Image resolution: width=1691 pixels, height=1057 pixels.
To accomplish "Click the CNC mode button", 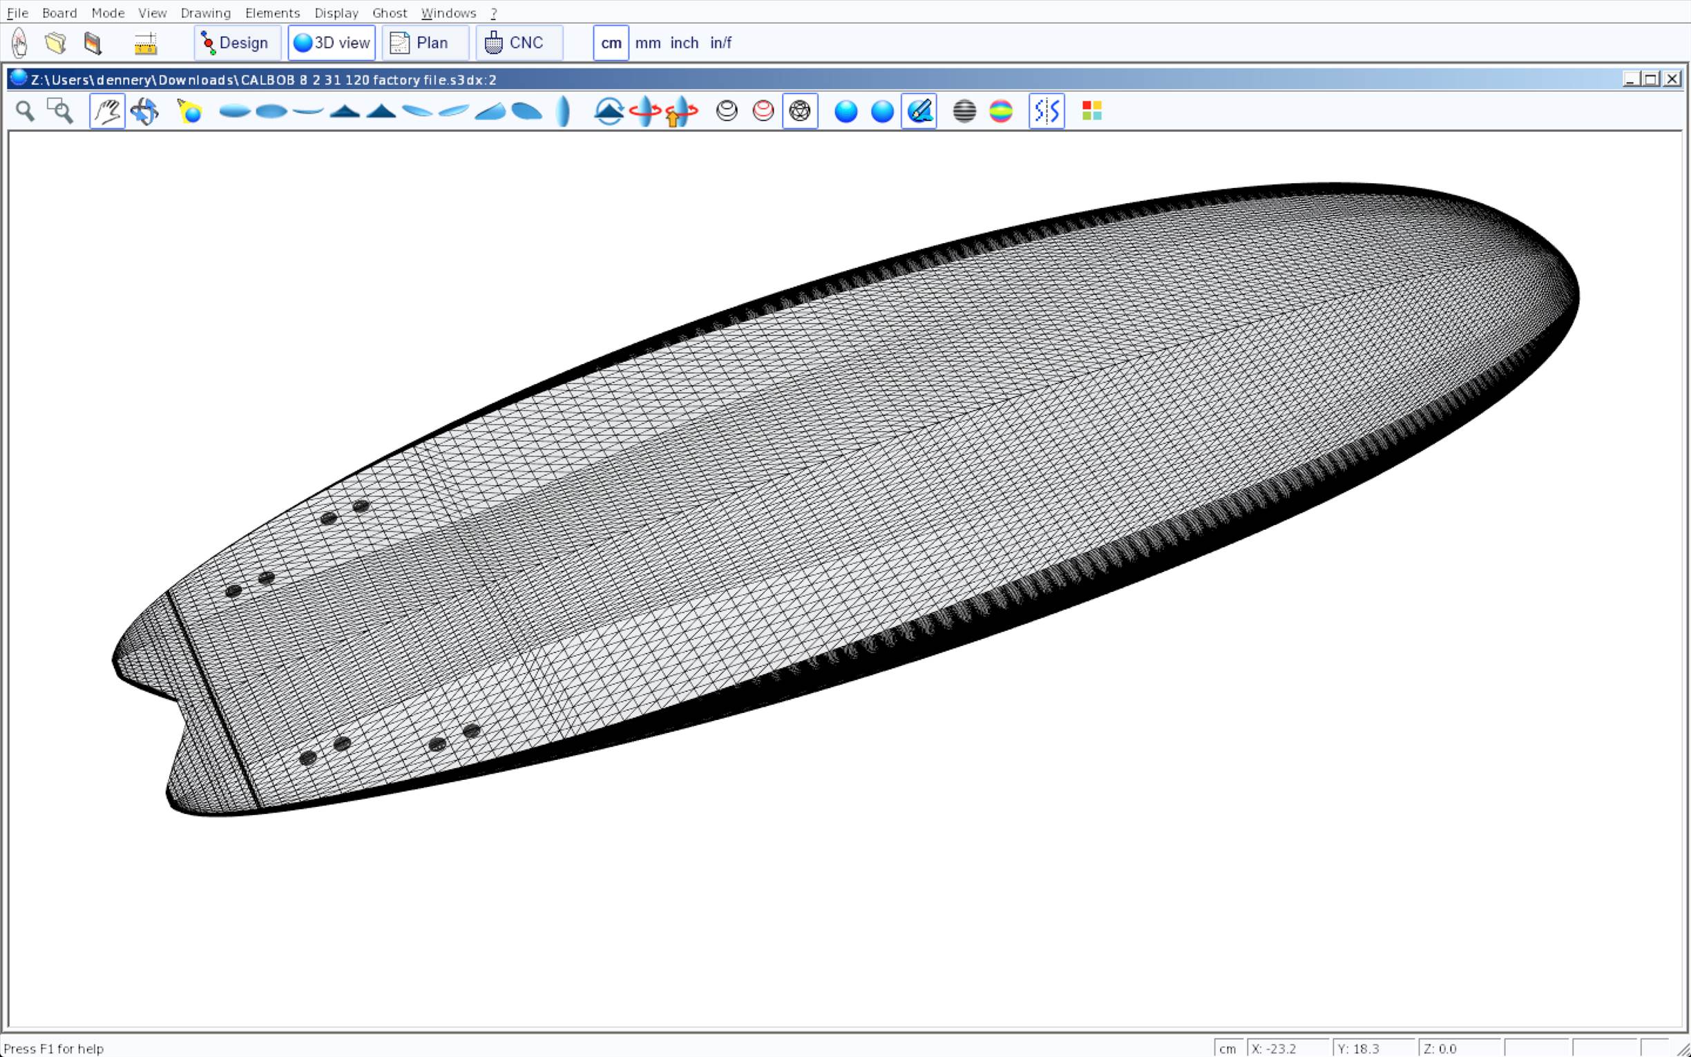I will pos(519,43).
